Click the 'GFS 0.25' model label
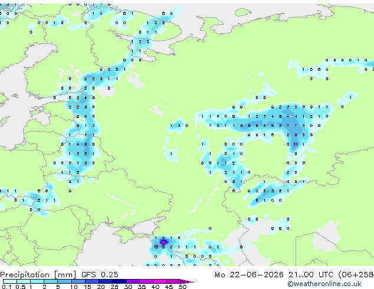Screen dimensions: 374x289 [x=100, y=275]
